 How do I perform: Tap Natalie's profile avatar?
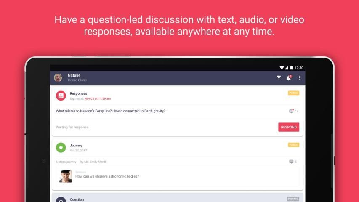[58, 78]
